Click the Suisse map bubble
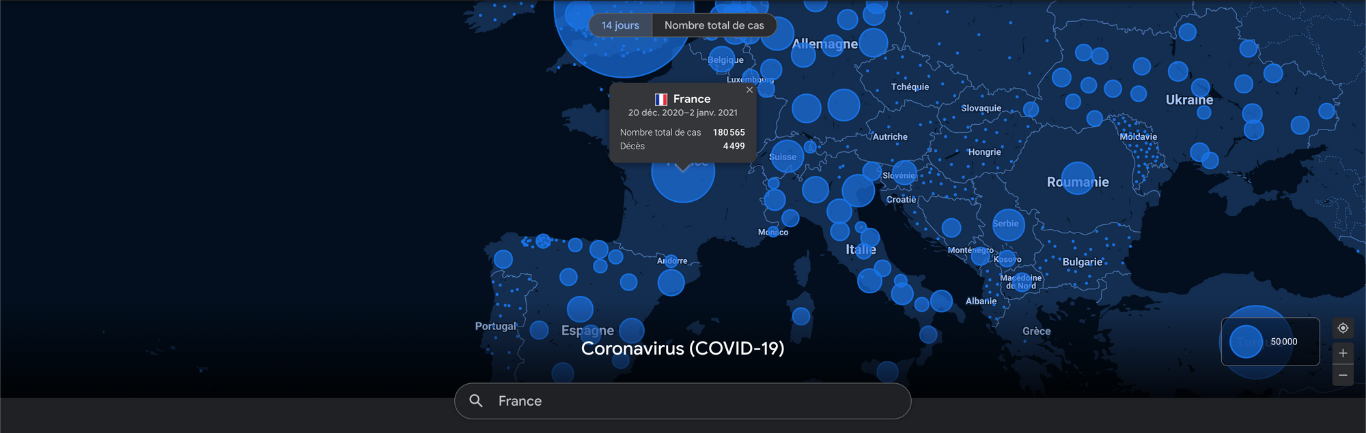This screenshot has height=433, width=1366. click(x=787, y=156)
